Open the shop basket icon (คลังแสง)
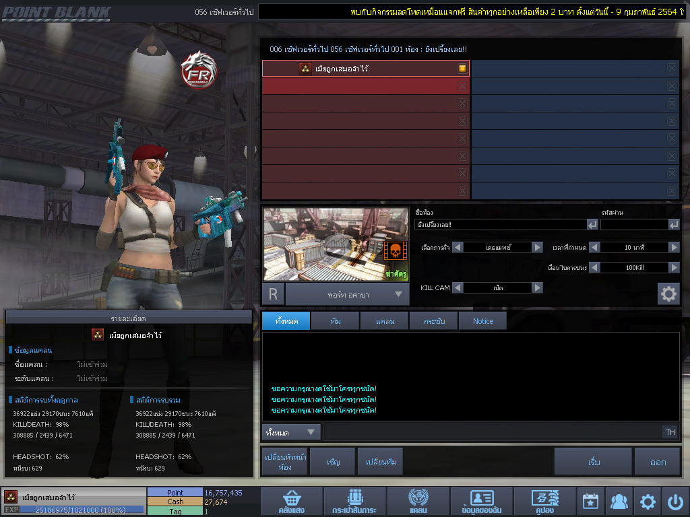The image size is (690, 517). point(290,502)
